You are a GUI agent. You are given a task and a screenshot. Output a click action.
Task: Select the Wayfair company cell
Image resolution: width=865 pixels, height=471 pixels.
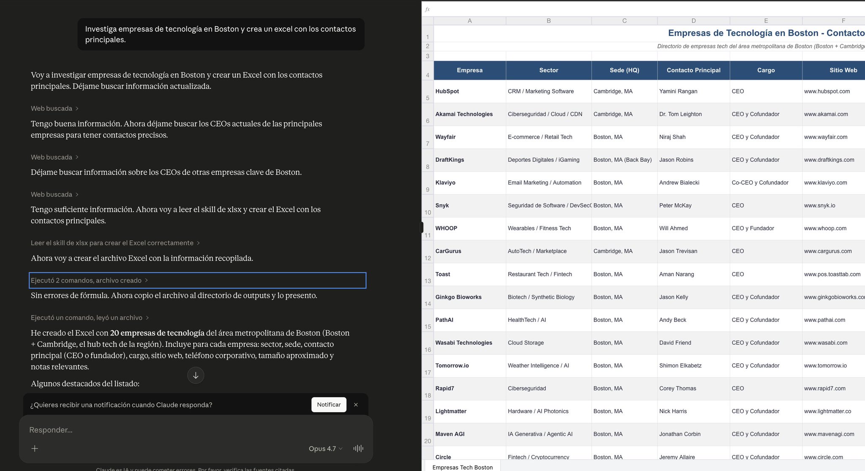[x=470, y=137]
